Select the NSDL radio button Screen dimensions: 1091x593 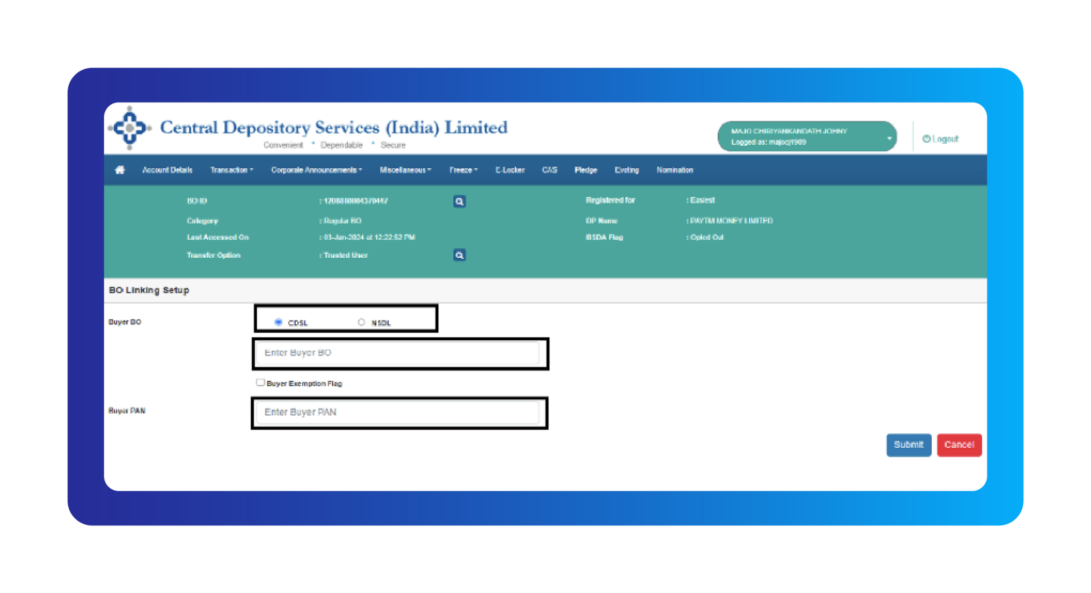pyautogui.click(x=361, y=322)
